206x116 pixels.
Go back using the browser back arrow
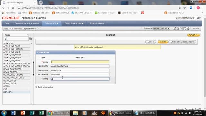[x=3, y=8]
